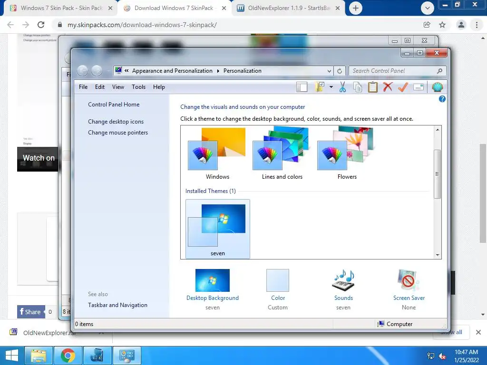This screenshot has height=365, width=487.
Task: Open the View menu
Action: pyautogui.click(x=118, y=87)
